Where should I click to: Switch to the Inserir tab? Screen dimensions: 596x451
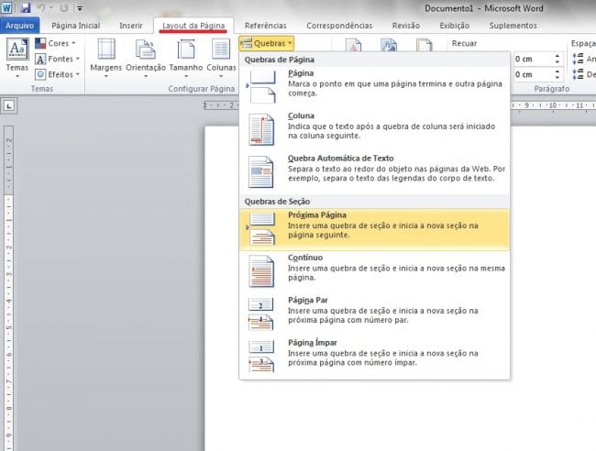click(131, 26)
